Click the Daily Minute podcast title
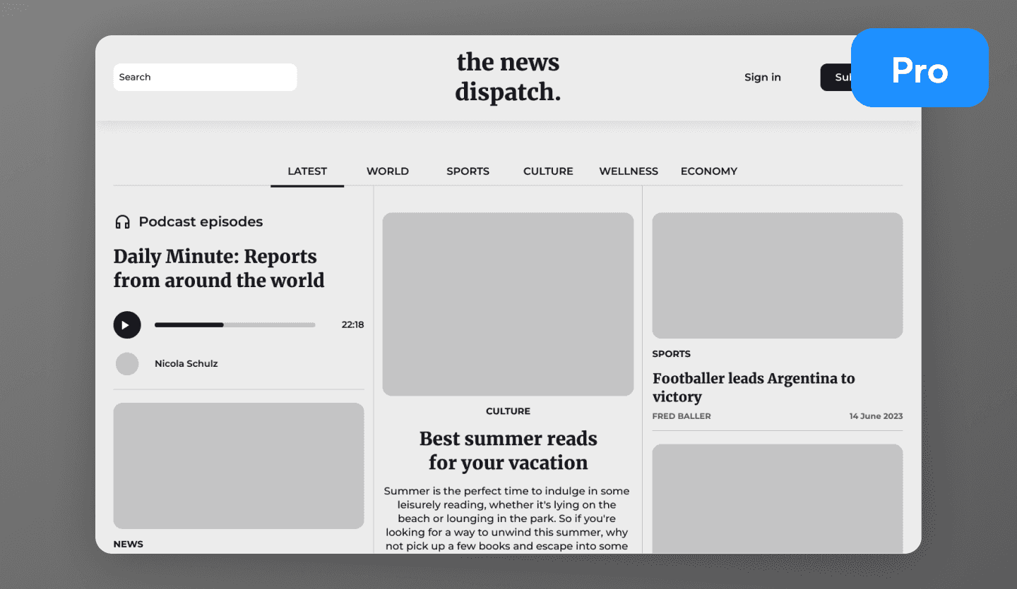 click(x=218, y=268)
